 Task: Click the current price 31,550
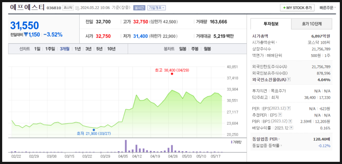(x=24, y=26)
